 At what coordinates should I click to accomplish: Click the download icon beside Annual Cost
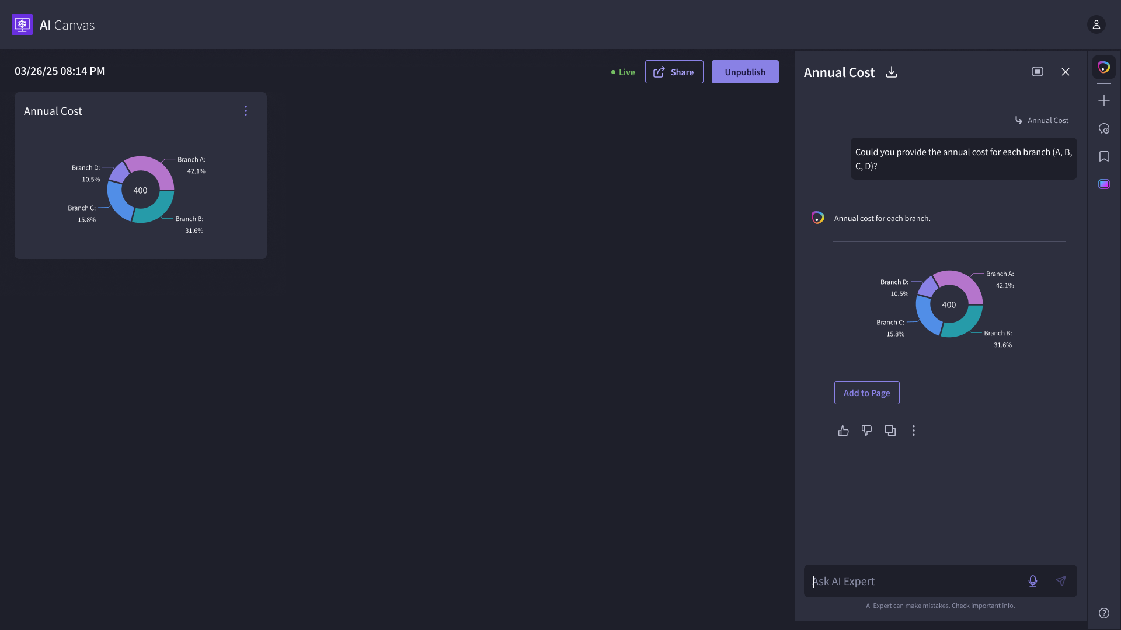pos(891,72)
